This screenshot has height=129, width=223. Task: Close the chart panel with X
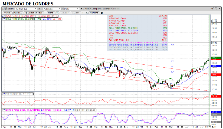point(220,9)
